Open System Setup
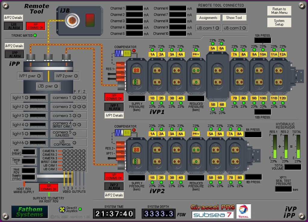This screenshot has height=222, width=308. click(279, 23)
